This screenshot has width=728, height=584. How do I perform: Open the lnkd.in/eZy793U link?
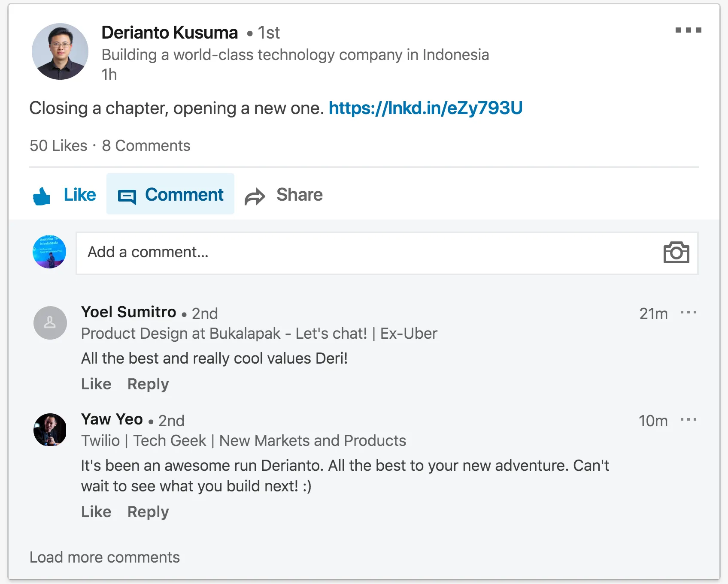425,108
